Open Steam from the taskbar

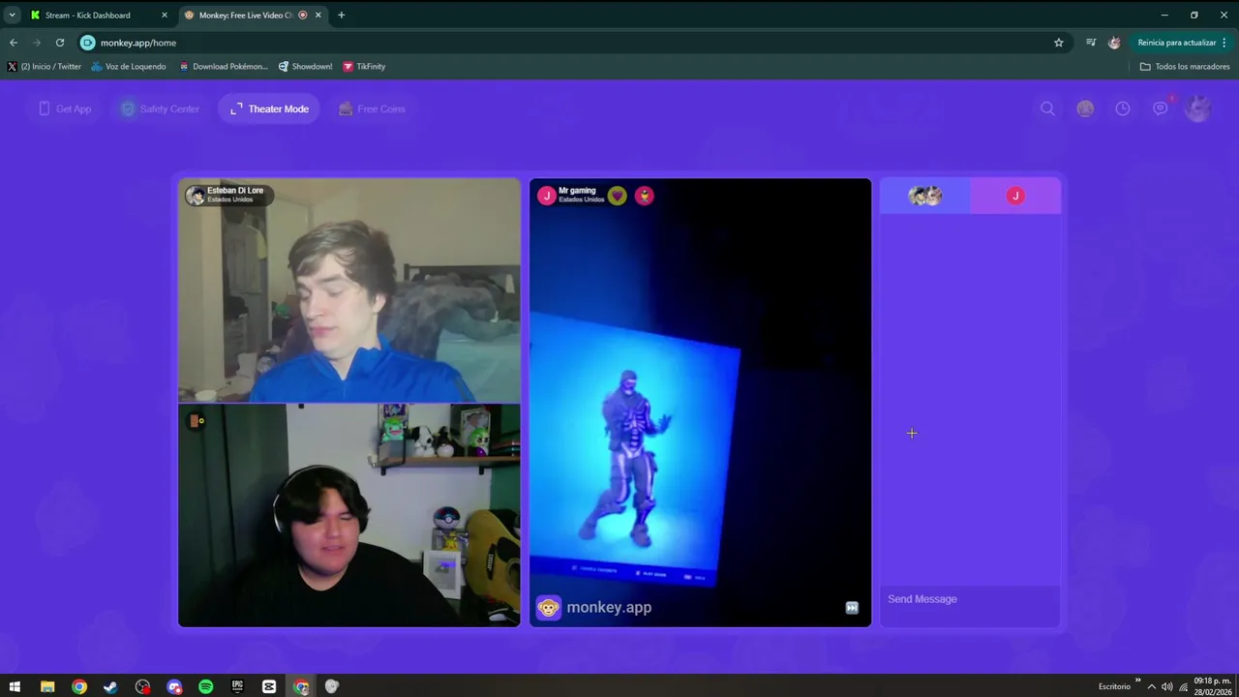pyautogui.click(x=110, y=686)
